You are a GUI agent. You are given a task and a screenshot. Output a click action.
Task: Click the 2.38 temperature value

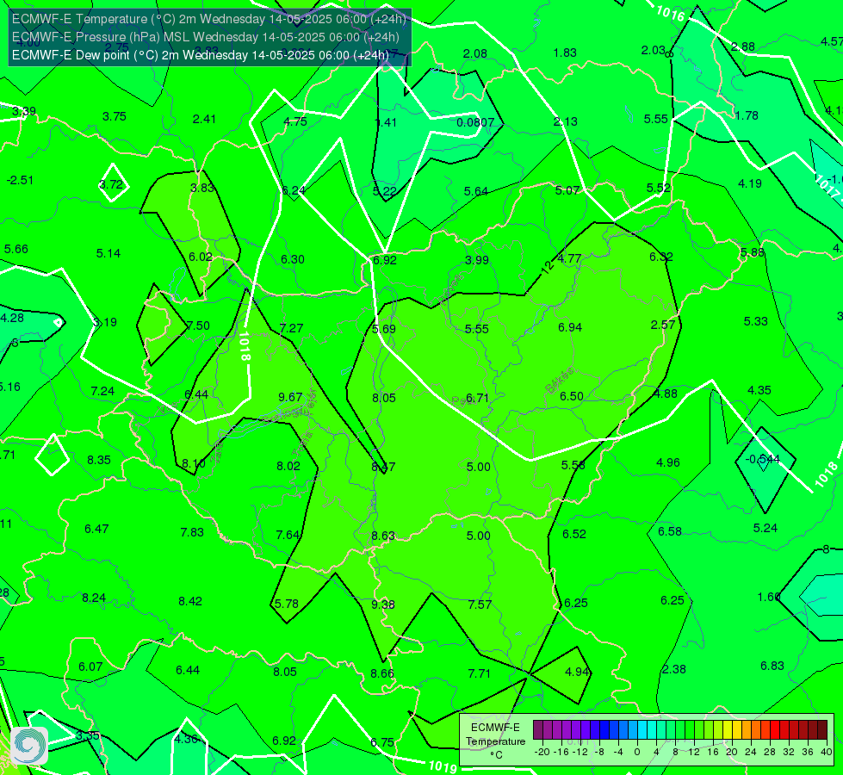(x=673, y=670)
